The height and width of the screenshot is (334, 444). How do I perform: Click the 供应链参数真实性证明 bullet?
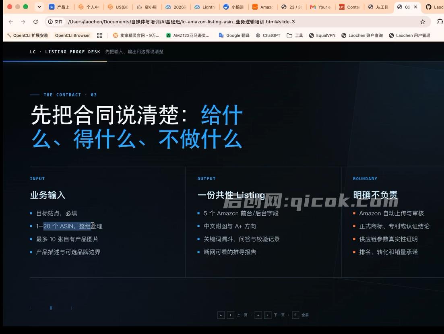pos(388,239)
